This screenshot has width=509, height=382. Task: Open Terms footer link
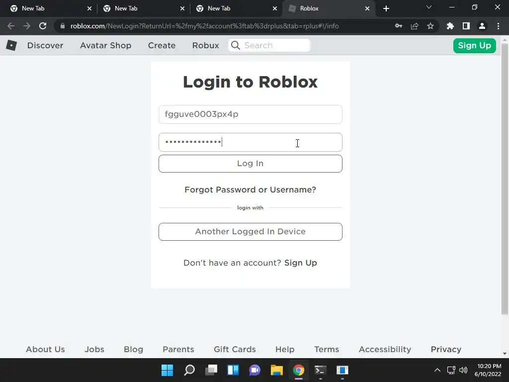(327, 349)
